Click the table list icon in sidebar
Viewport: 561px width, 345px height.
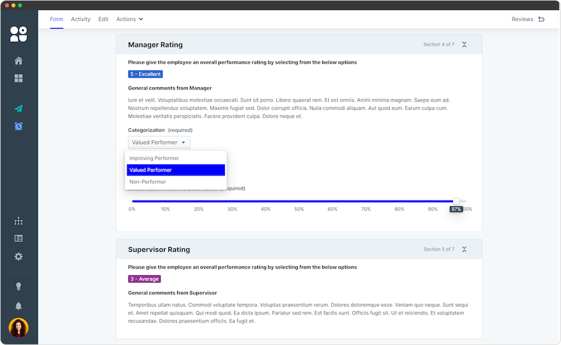[x=19, y=239]
